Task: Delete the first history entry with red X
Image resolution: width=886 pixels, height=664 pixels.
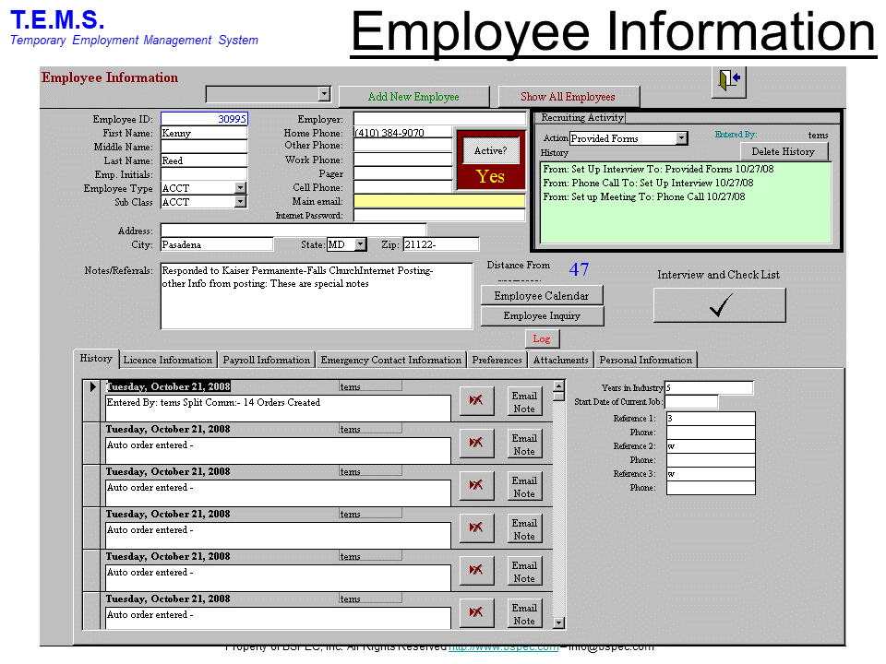Action: click(x=476, y=400)
